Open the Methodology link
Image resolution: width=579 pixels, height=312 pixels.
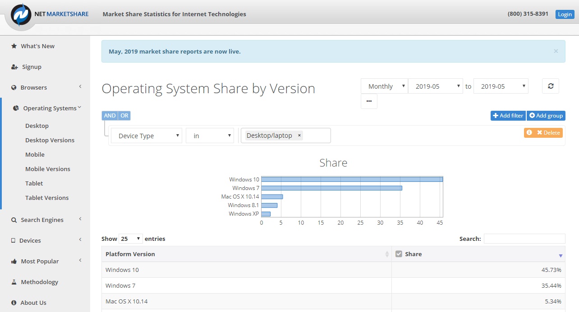click(x=40, y=282)
